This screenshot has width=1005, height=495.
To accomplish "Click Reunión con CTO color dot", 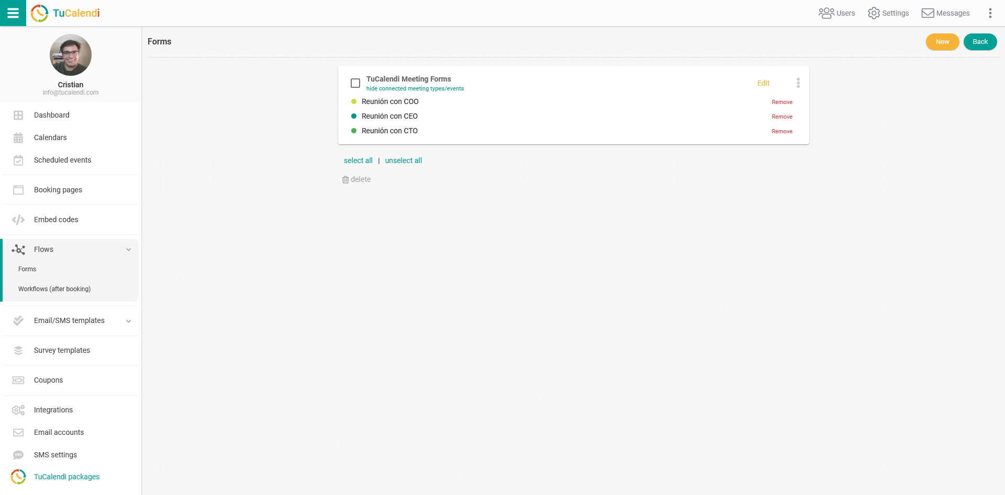I will tap(354, 131).
